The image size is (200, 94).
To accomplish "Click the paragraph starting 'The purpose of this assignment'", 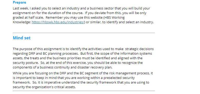I will (83, 58).
